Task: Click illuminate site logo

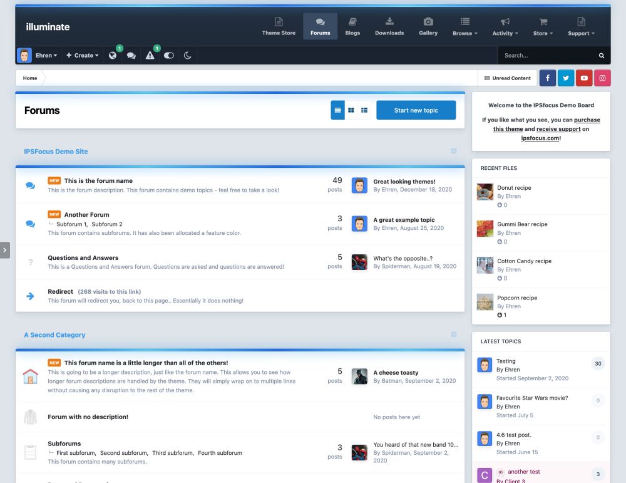Action: pyautogui.click(x=48, y=27)
